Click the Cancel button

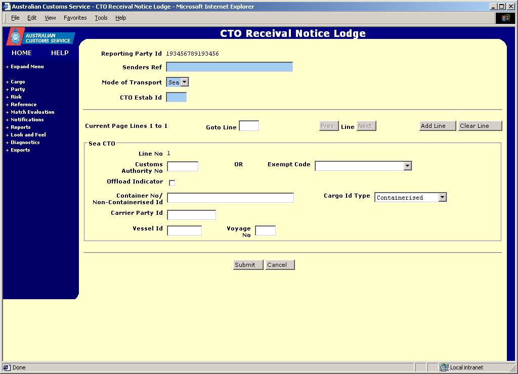[x=280, y=265]
